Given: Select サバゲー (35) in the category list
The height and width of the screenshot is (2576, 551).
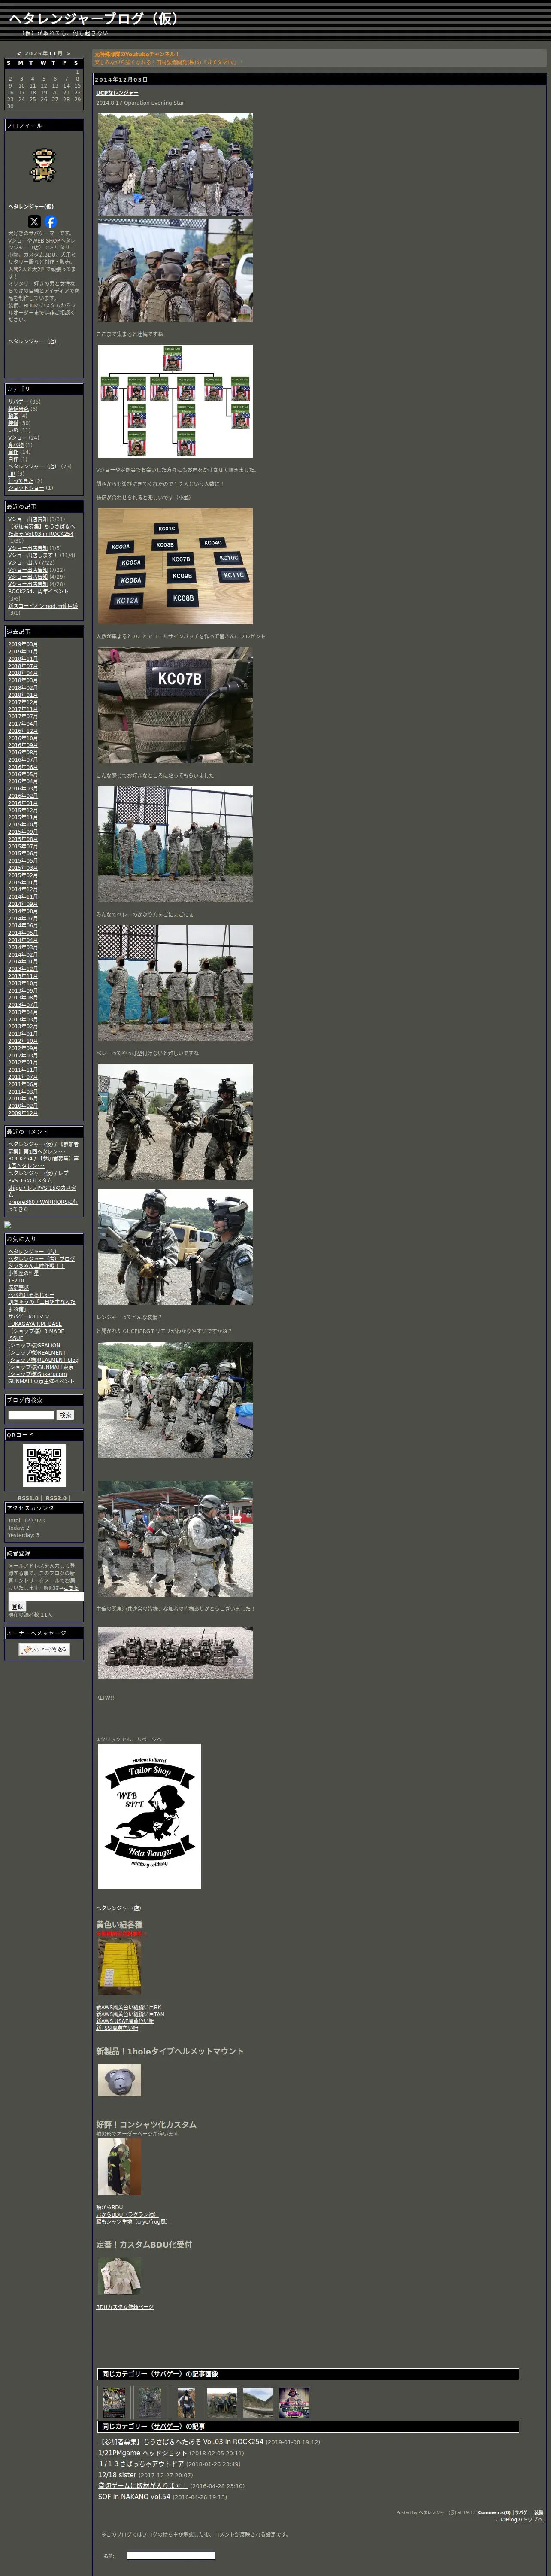Looking at the screenshot, I should (18, 402).
